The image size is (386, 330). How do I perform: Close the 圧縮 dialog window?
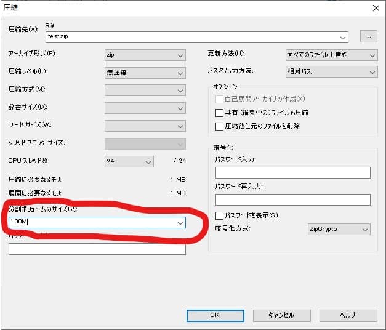(x=376, y=8)
